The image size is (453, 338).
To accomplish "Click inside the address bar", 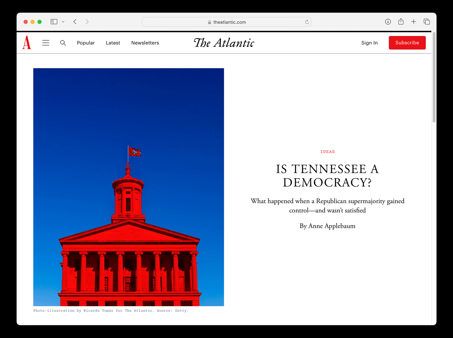I will (x=226, y=22).
